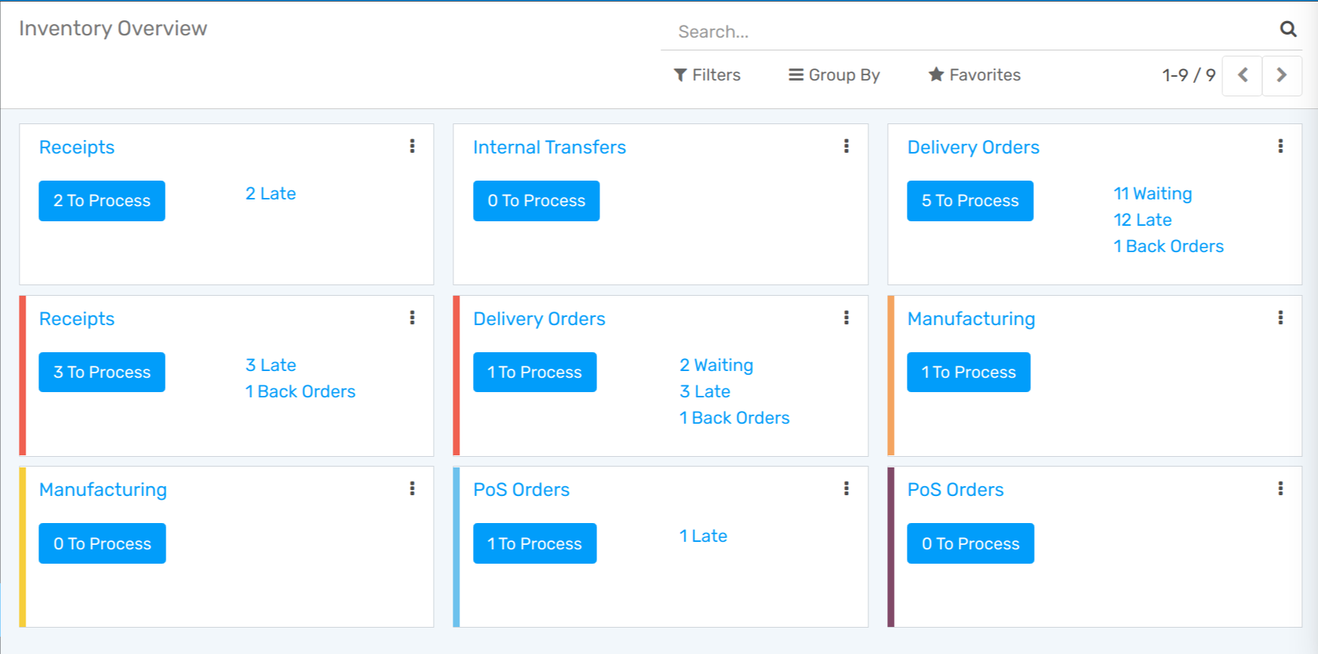The width and height of the screenshot is (1318, 654).
Task: Click the 5 To Process button
Action: [970, 201]
